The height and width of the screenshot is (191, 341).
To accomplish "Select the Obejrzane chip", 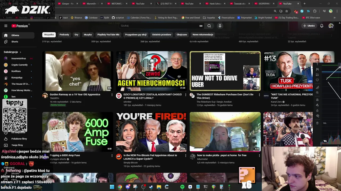I will click(x=182, y=34).
